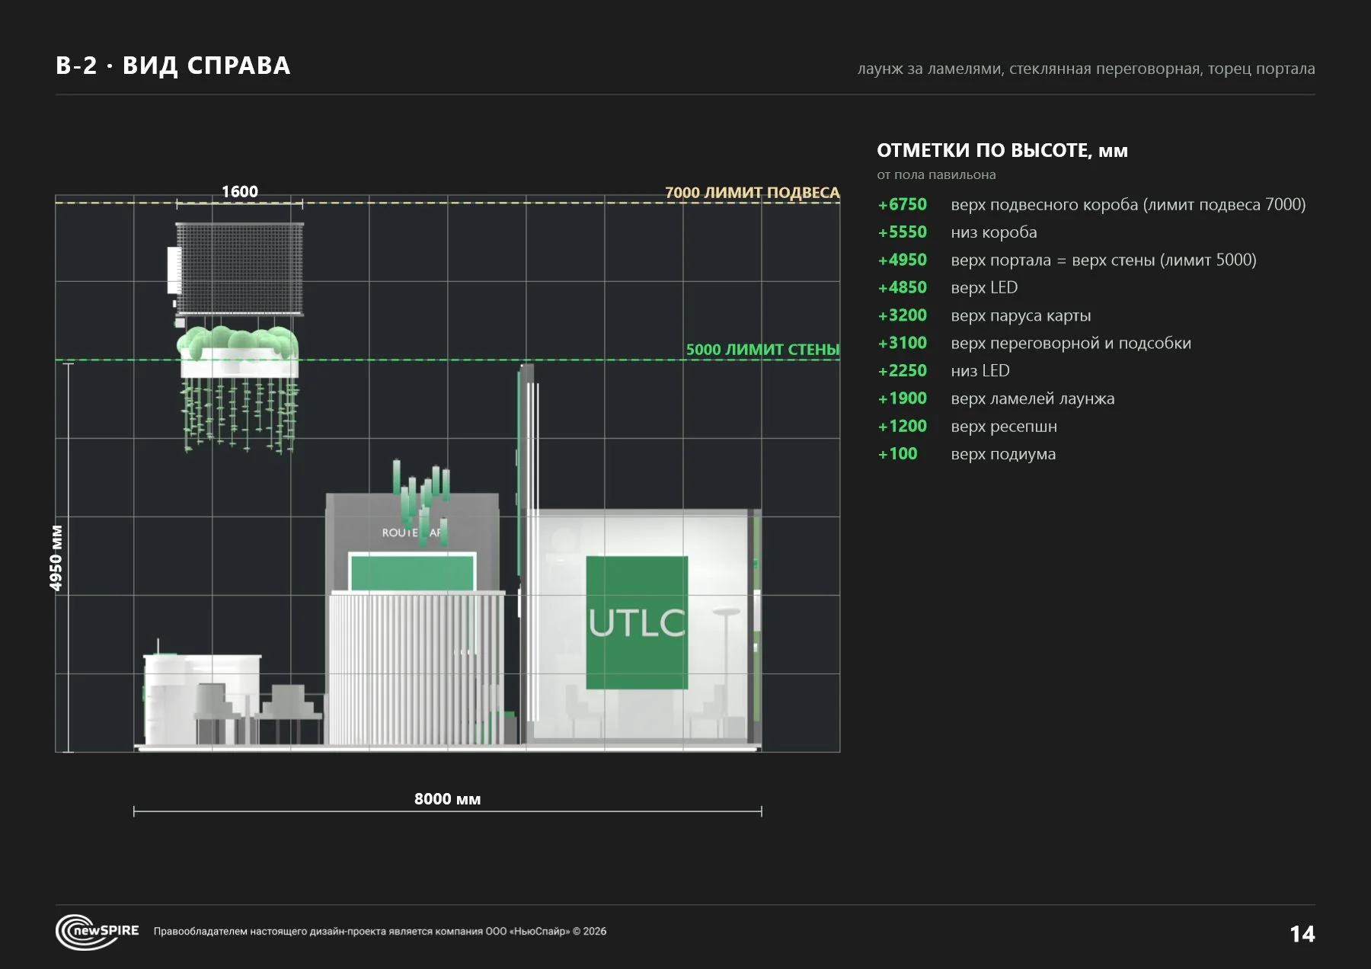Select the heading "ОТМЕТКИ ПО ВЫСОТЕ, мм"
Viewport: 1371px width, 969px height.
coord(1002,150)
